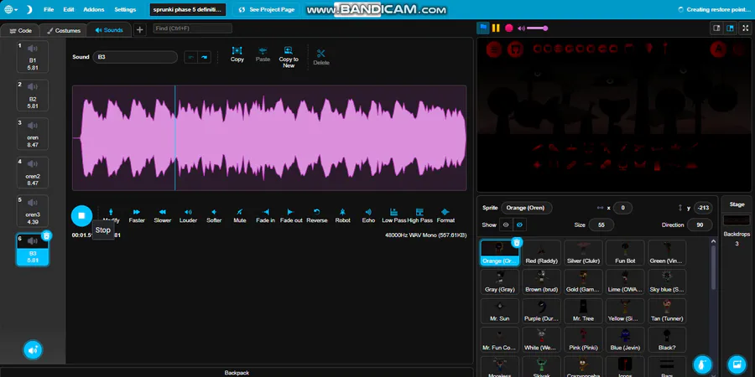This screenshot has width=755, height=377.
Task: Add a new editor tab with plus
Action: click(139, 30)
